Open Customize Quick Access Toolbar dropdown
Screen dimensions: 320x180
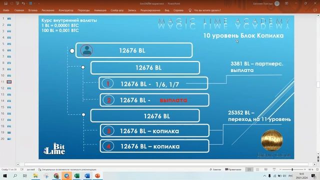tap(39, 3)
